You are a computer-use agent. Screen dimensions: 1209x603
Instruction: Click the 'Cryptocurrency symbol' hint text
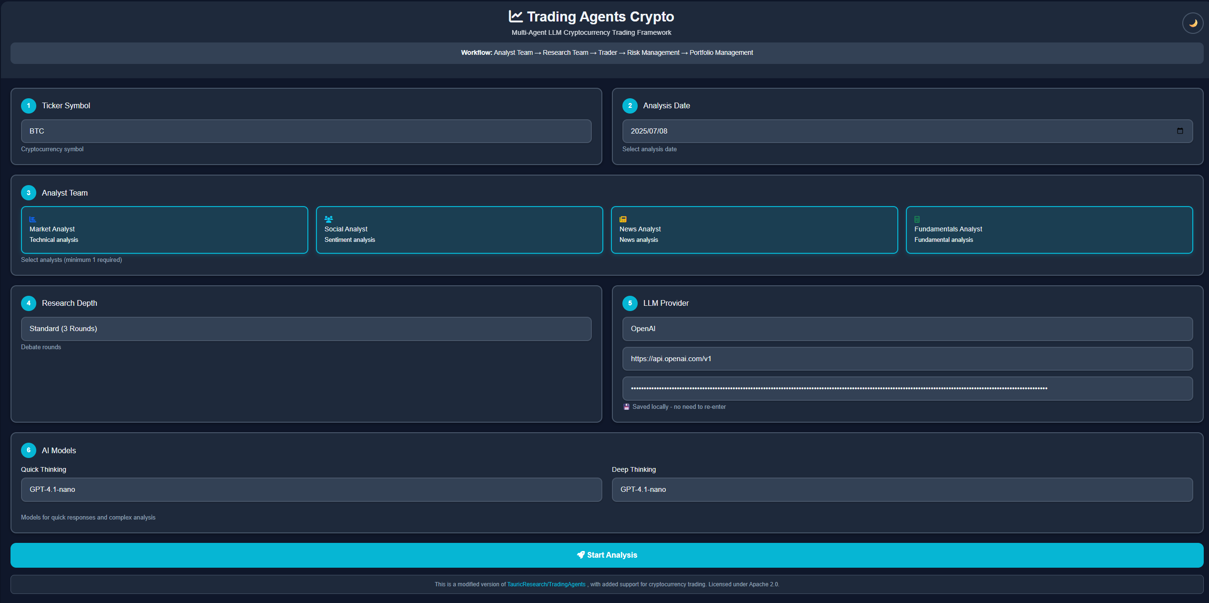52,149
